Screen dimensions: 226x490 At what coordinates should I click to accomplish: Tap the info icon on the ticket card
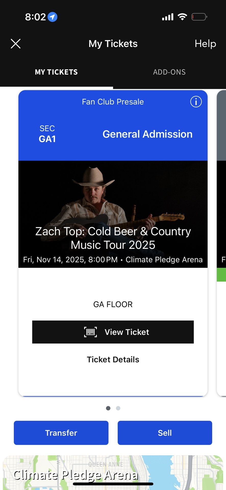click(x=196, y=102)
